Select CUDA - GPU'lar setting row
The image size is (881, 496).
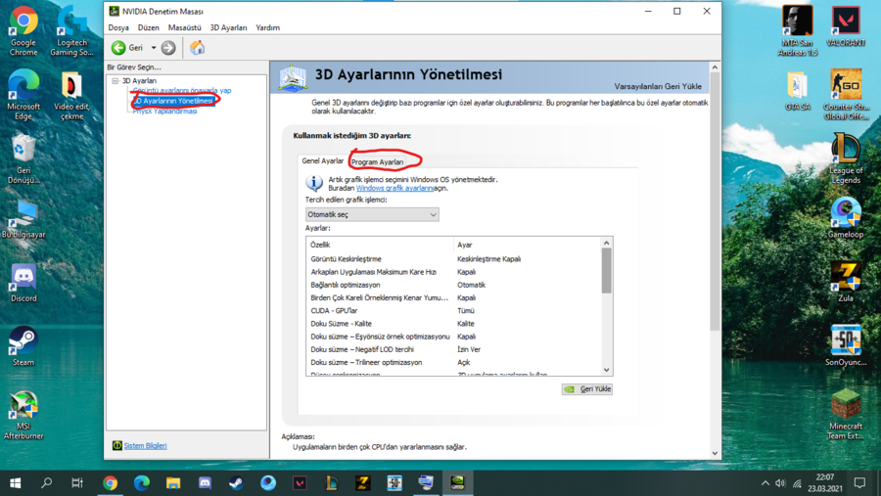click(x=454, y=311)
